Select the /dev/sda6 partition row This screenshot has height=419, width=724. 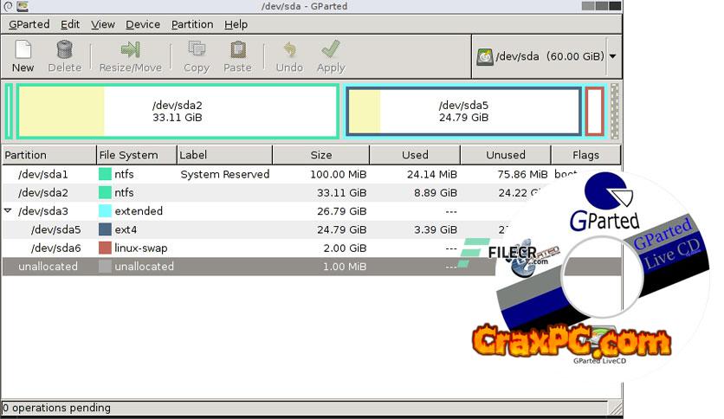coord(312,248)
